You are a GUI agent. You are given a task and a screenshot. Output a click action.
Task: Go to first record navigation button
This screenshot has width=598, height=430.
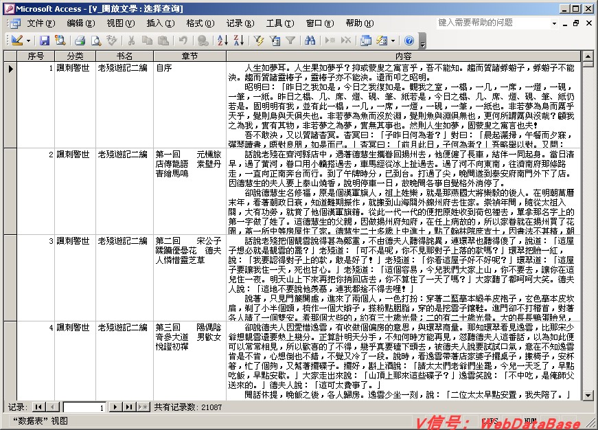(38, 407)
